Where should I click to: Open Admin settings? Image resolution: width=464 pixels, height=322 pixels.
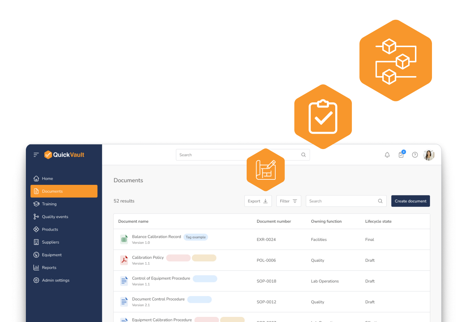[x=56, y=280]
